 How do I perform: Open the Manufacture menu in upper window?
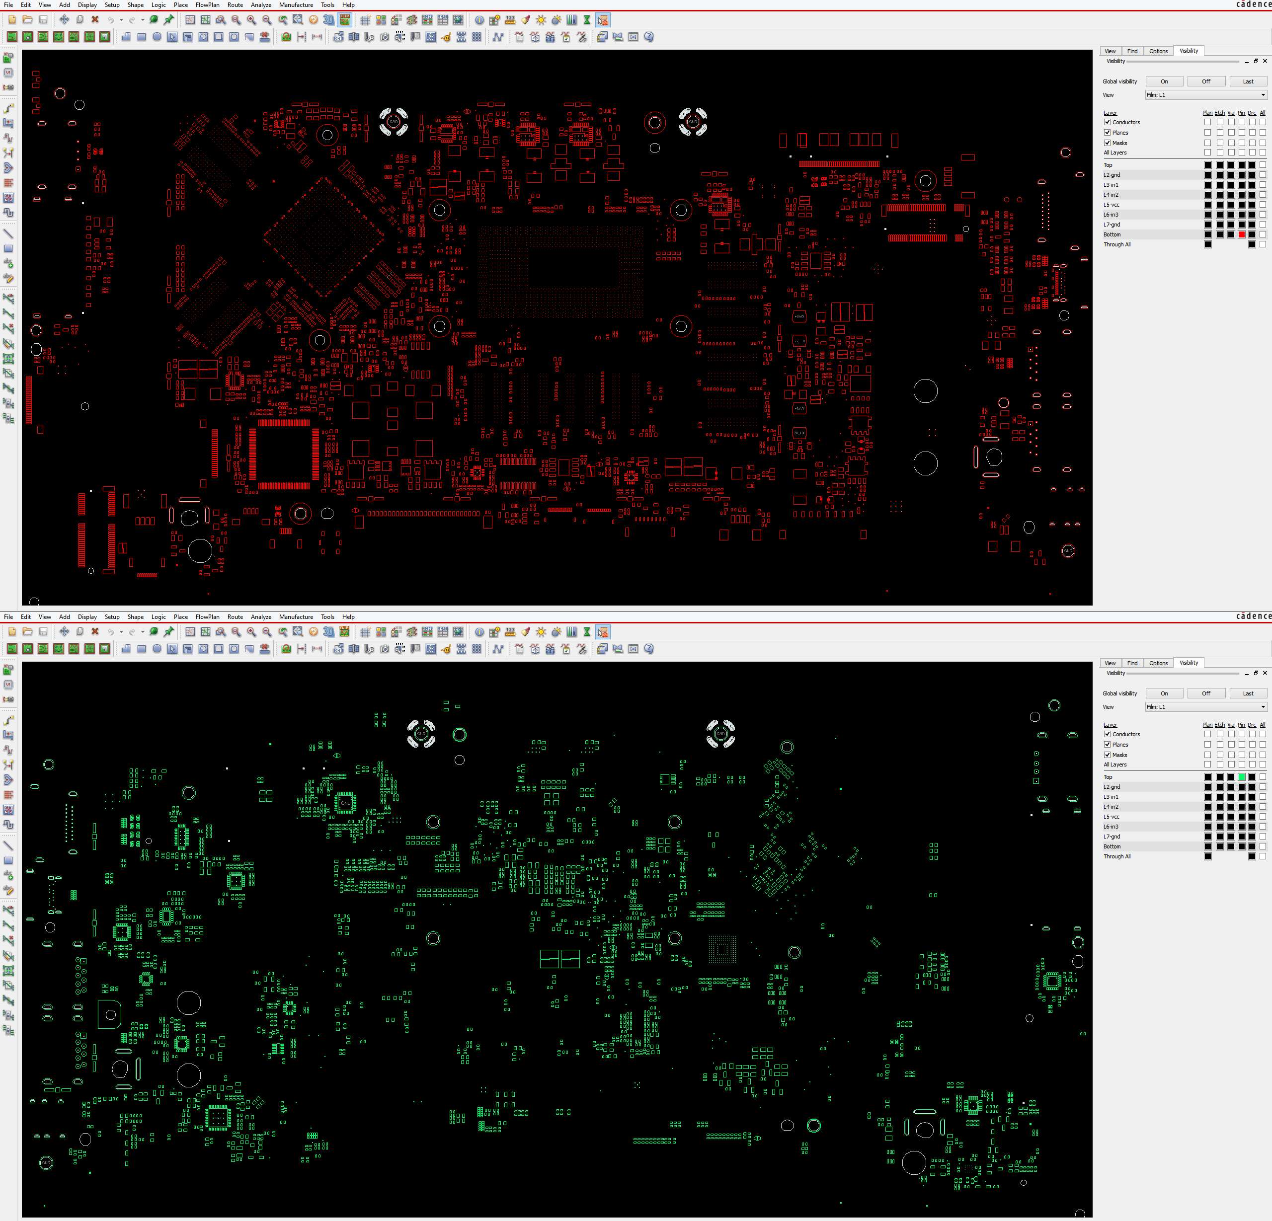(x=296, y=5)
